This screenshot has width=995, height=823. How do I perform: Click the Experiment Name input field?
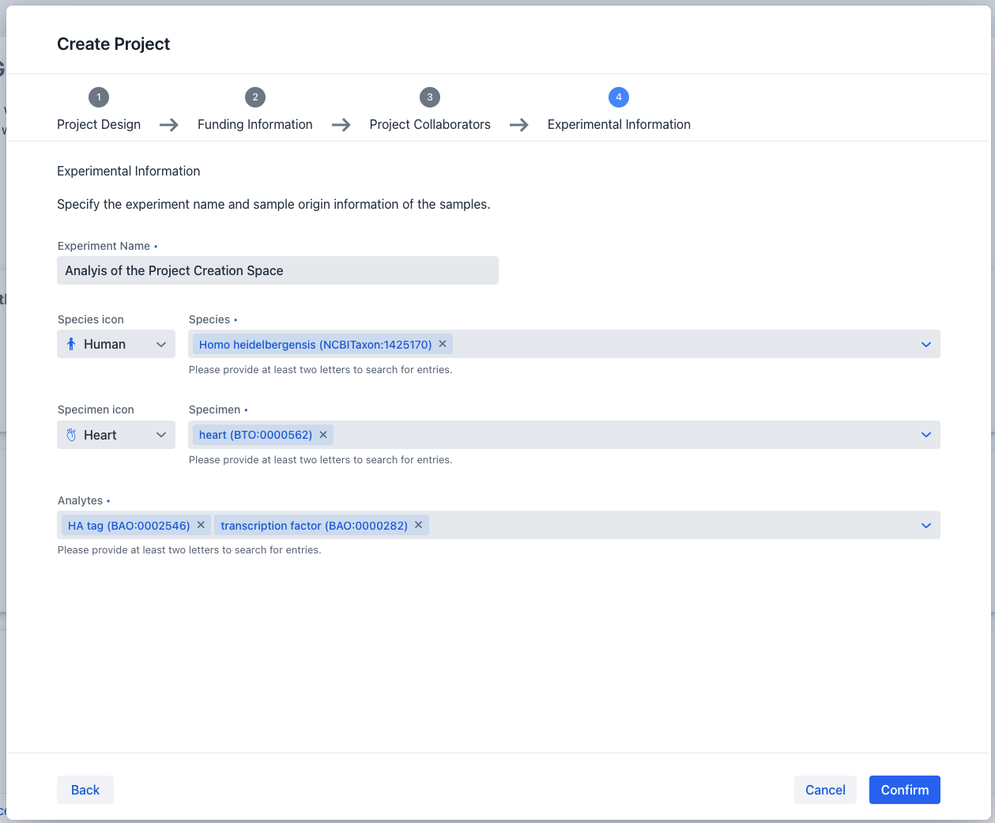click(x=277, y=270)
